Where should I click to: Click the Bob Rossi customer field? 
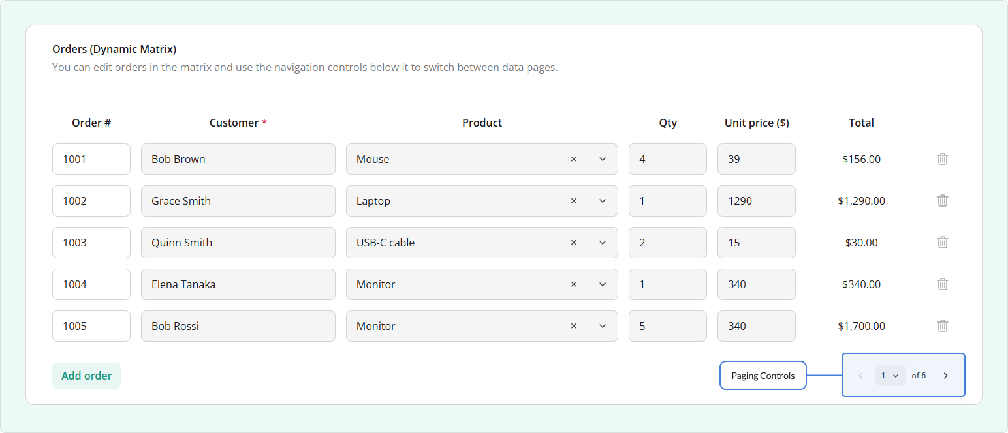238,326
